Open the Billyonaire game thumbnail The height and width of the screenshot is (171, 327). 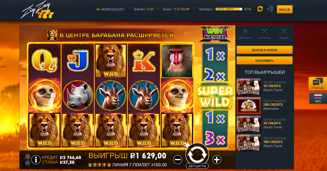(x=249, y=105)
